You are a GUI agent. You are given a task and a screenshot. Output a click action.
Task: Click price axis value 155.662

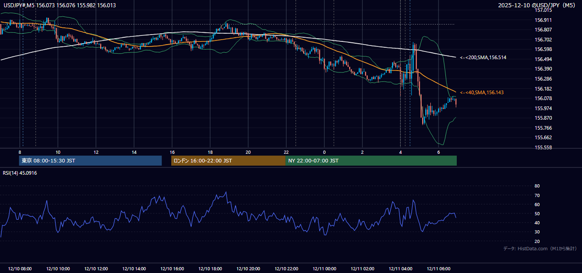543,137
